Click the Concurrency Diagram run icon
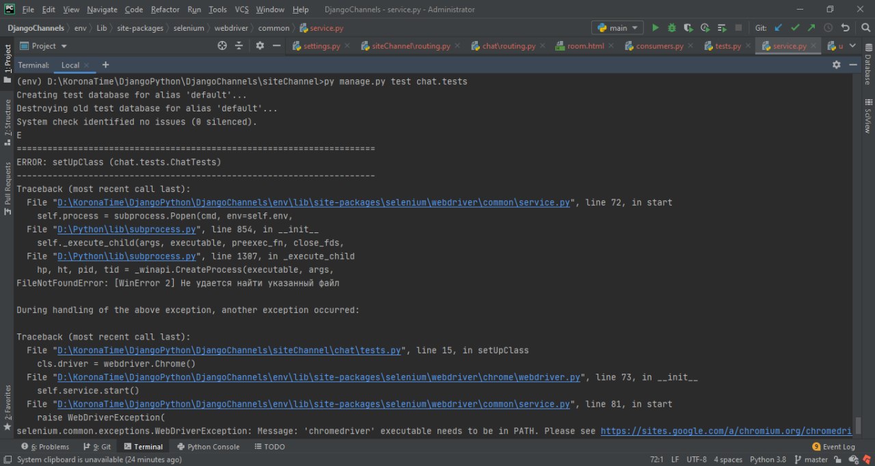This screenshot has width=875, height=466. coord(721,28)
